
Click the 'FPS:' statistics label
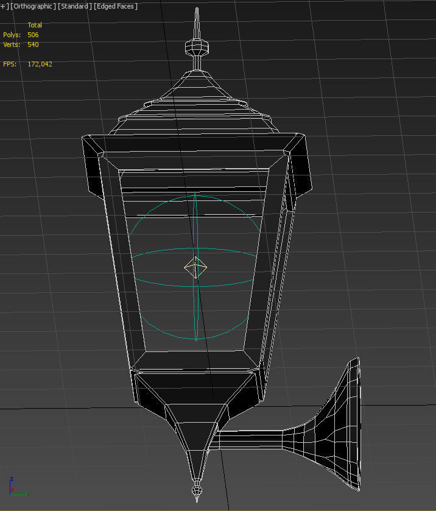[10, 64]
